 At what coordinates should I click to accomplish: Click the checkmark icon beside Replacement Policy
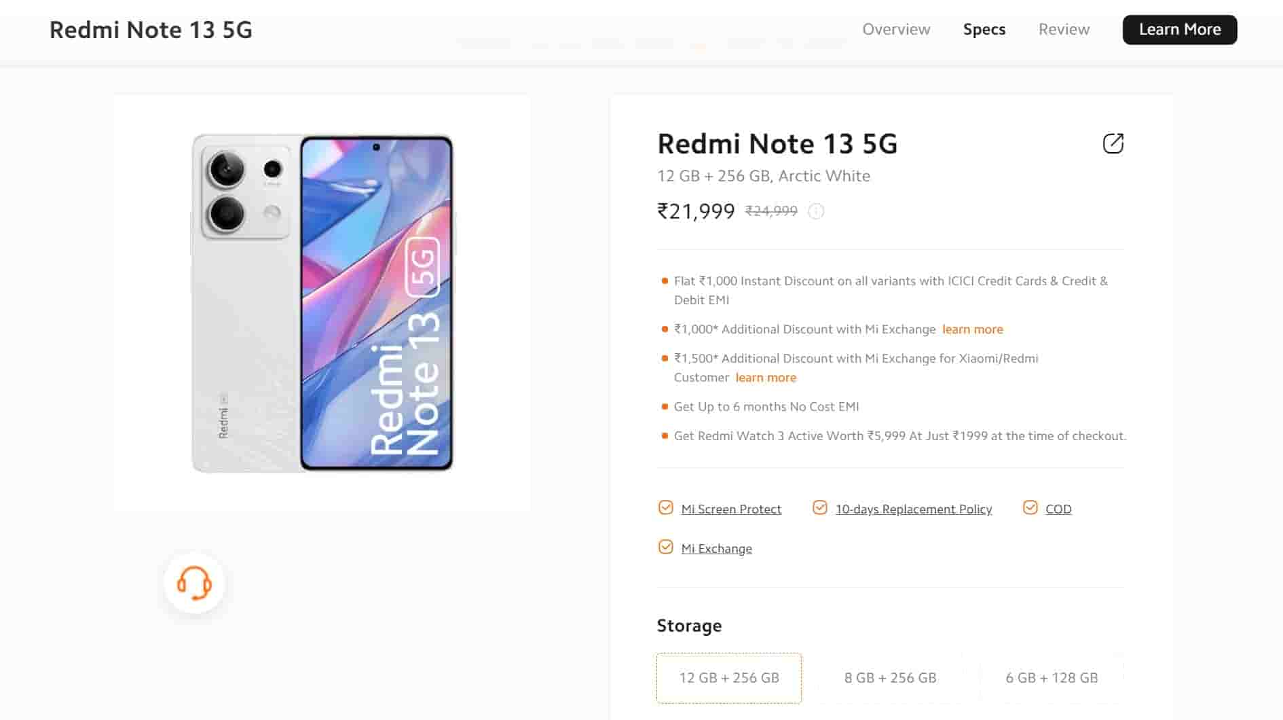(x=820, y=507)
